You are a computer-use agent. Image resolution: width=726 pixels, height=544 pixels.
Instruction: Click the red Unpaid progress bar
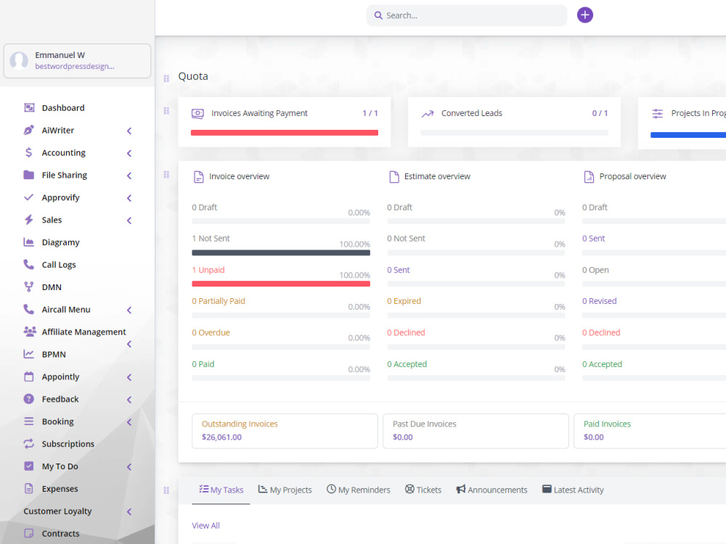pos(281,284)
